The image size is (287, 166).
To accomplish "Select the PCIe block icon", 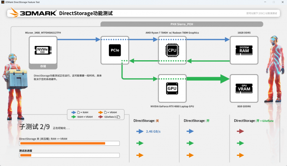I will point(115,50).
